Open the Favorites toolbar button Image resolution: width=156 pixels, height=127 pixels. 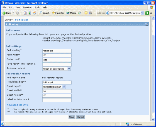[x=58, y=13]
